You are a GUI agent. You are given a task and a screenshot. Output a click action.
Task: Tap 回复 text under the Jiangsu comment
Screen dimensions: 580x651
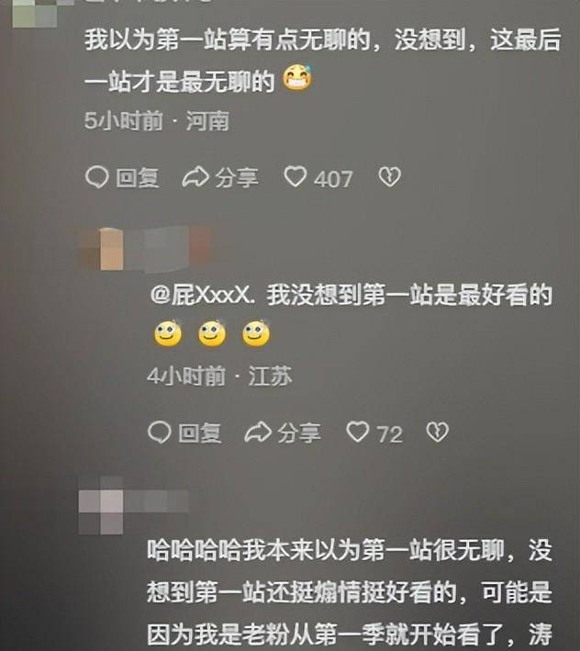coord(199,433)
